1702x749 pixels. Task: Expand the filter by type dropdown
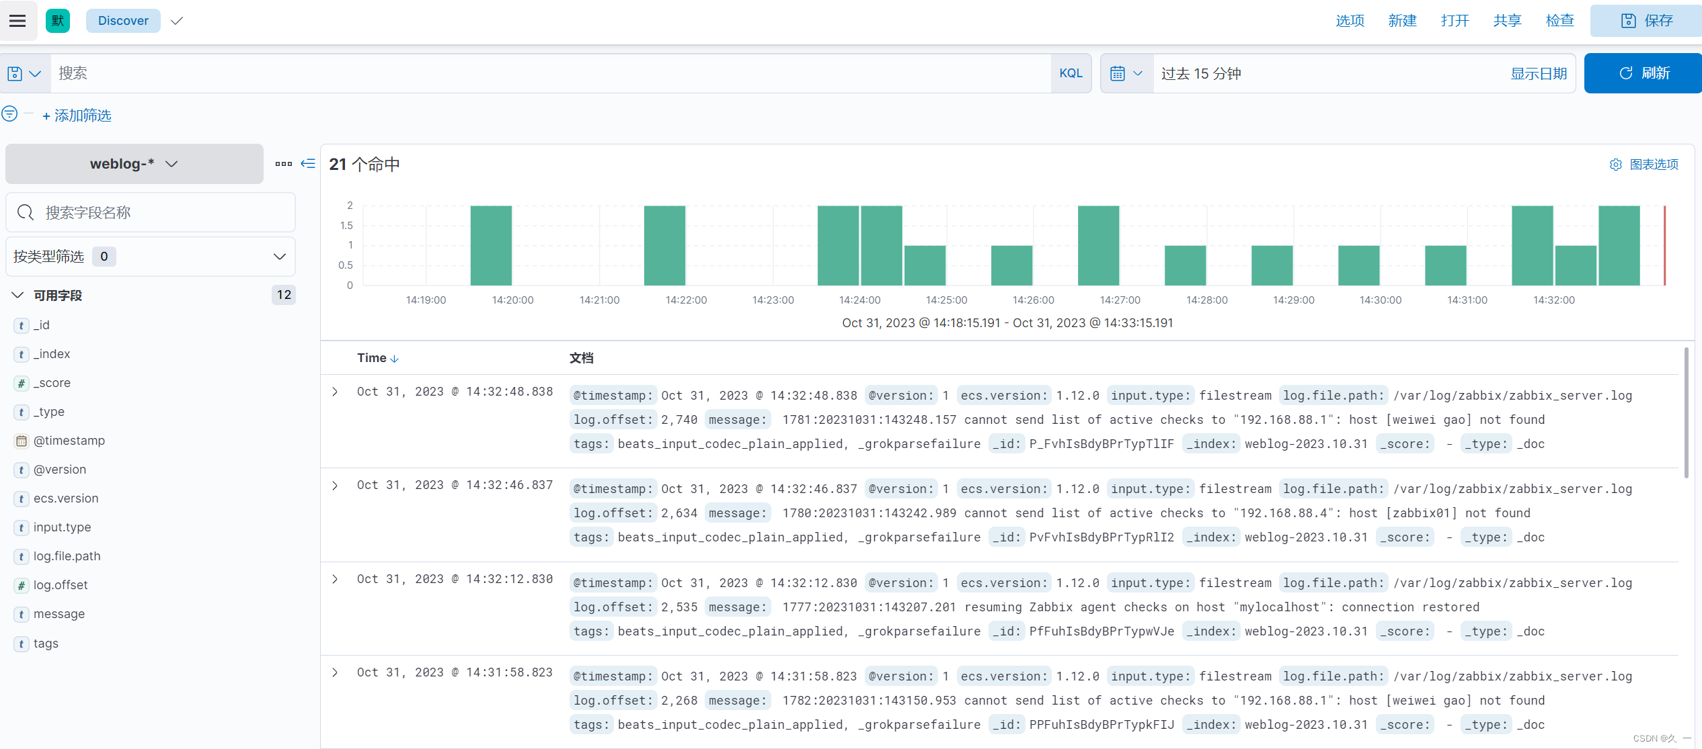point(151,256)
